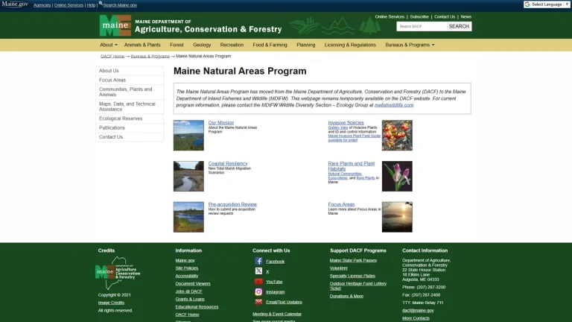572x322 pixels.
Task: Click the Email/Text Updates envelope icon
Action: (258, 302)
